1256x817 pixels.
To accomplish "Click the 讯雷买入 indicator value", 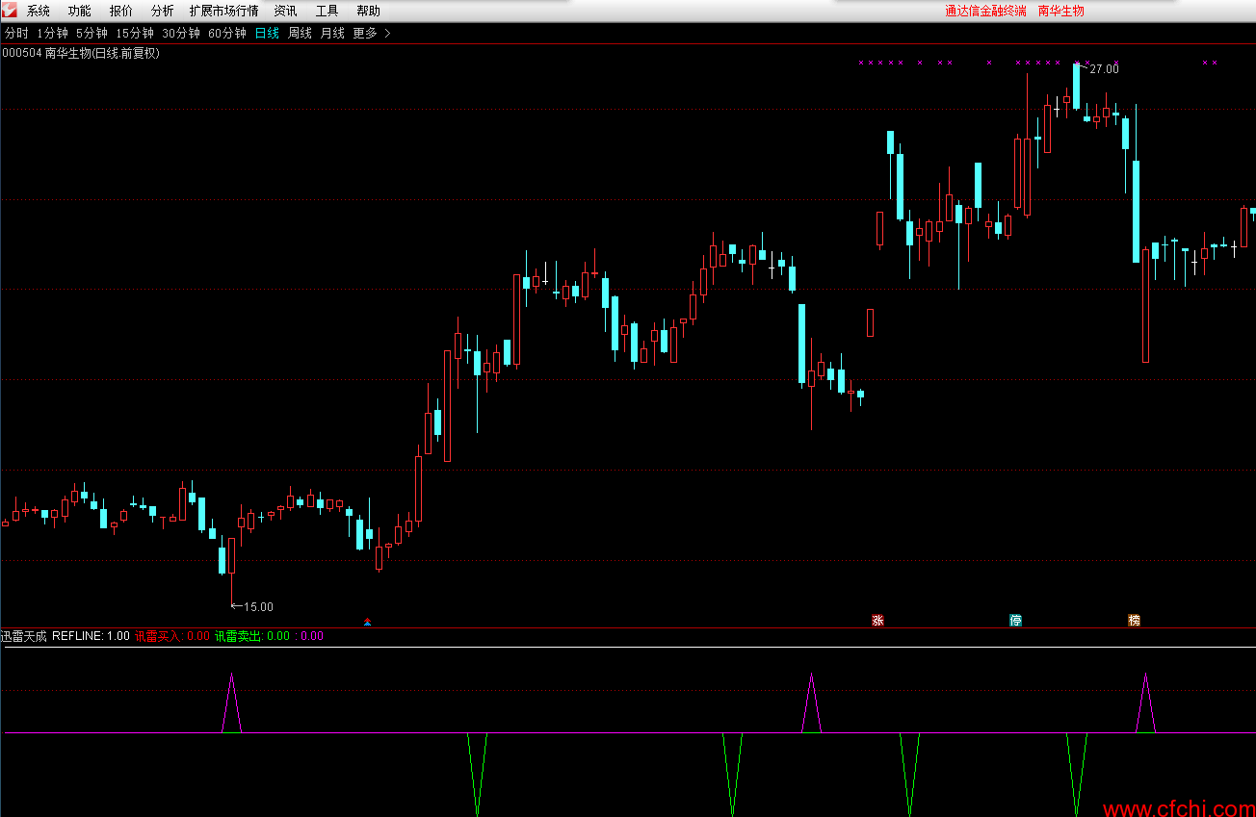I will coord(172,636).
